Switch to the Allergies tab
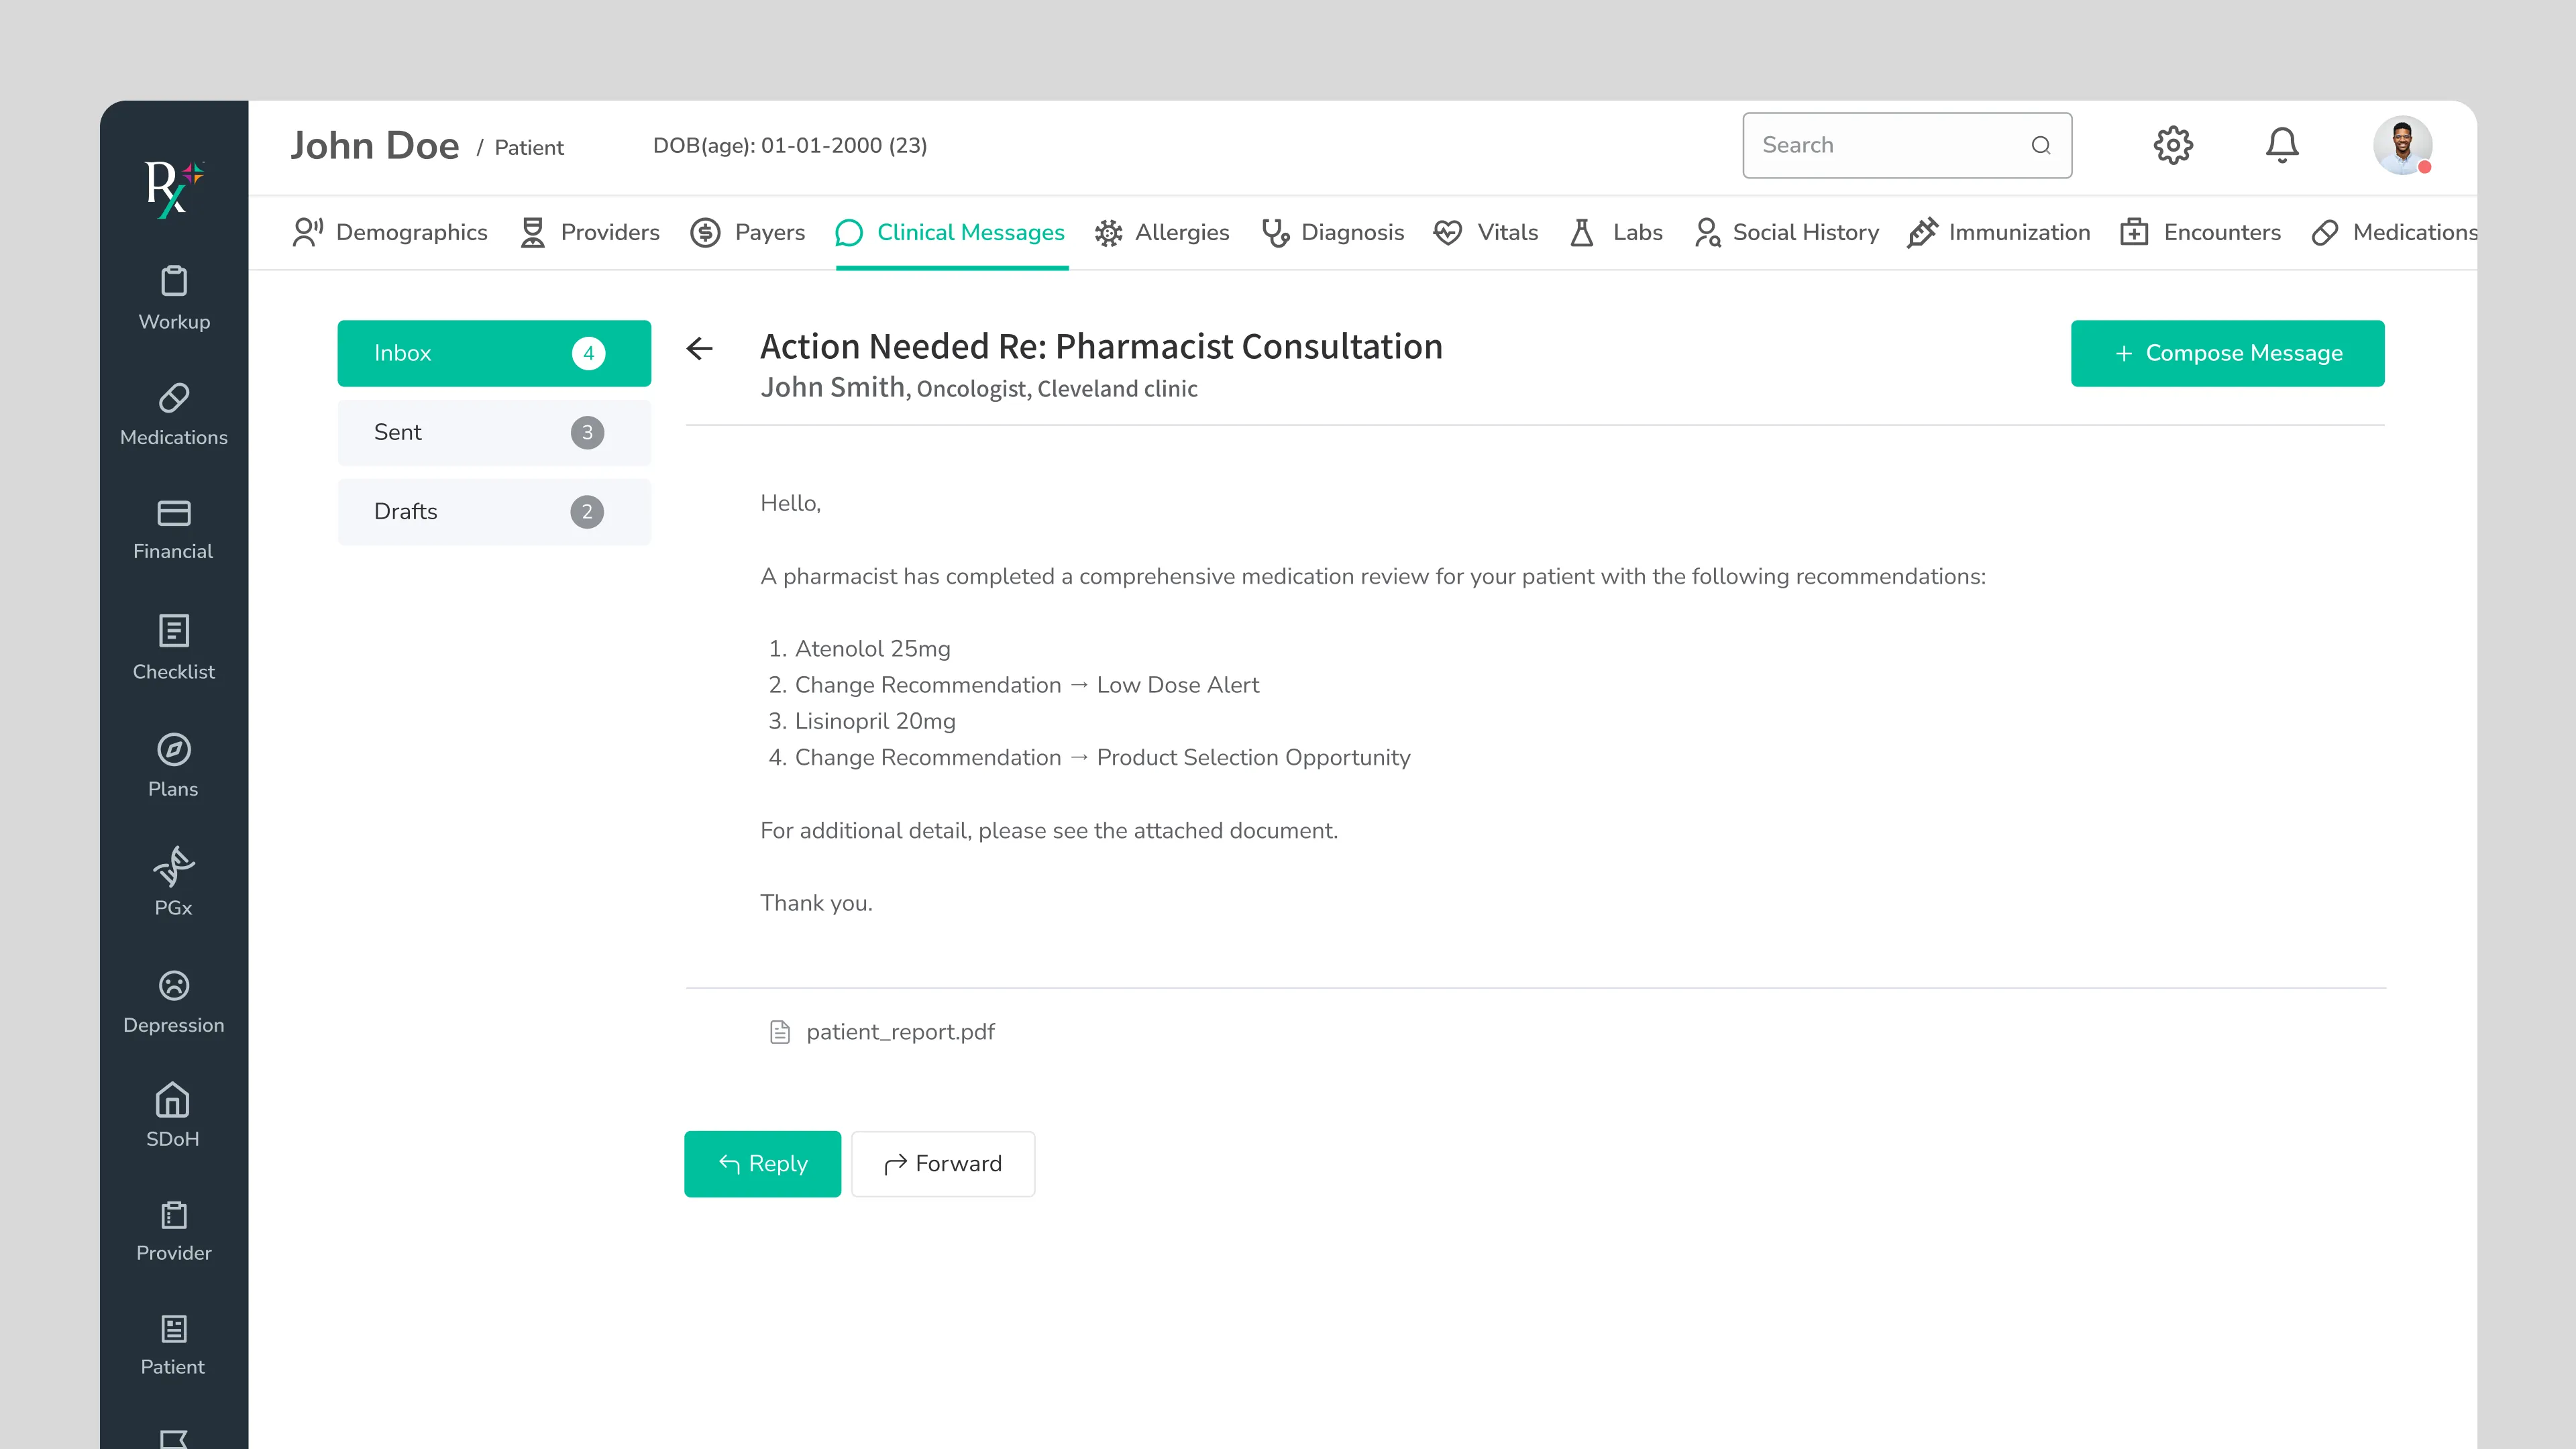The height and width of the screenshot is (1449, 2576). (1162, 233)
